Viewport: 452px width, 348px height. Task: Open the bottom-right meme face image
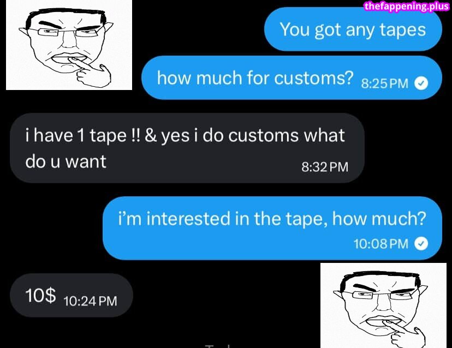pos(383,305)
